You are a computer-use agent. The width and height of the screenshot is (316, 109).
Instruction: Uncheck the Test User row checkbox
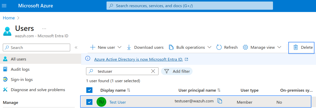click(89, 102)
